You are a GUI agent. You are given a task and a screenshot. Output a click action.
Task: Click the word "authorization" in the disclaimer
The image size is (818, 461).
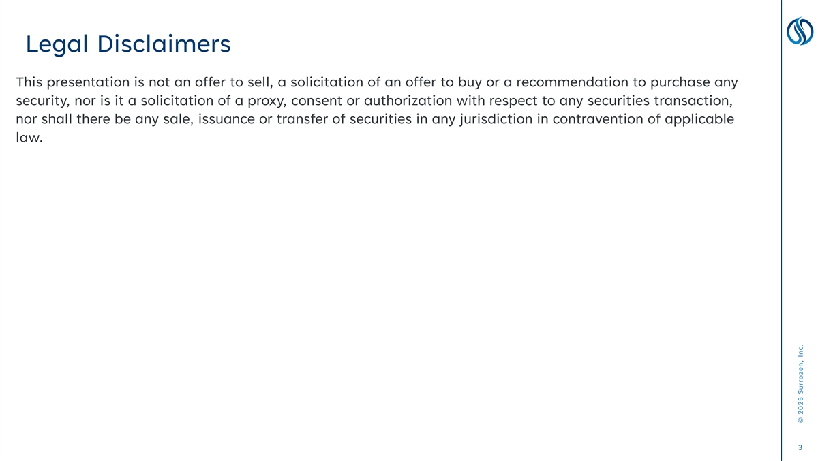pos(408,101)
